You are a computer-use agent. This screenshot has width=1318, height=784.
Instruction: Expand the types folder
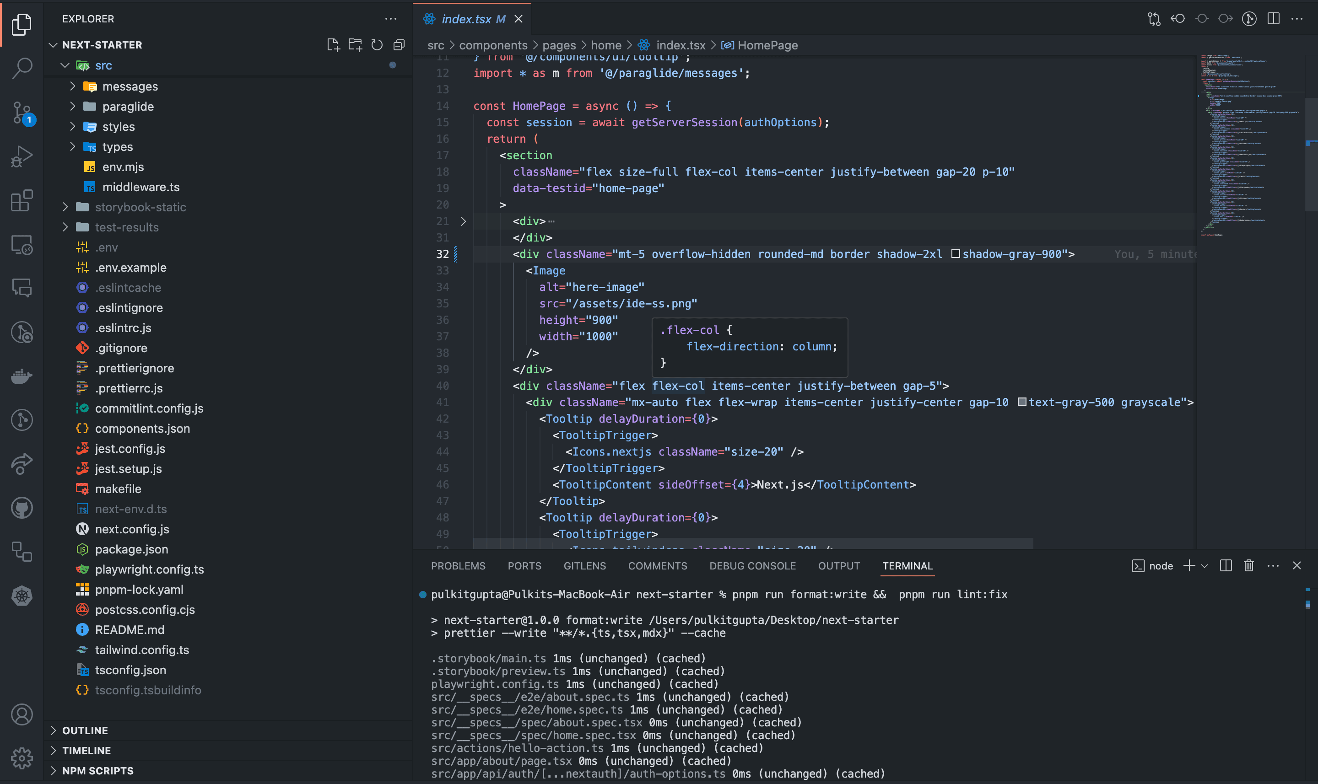coord(72,146)
